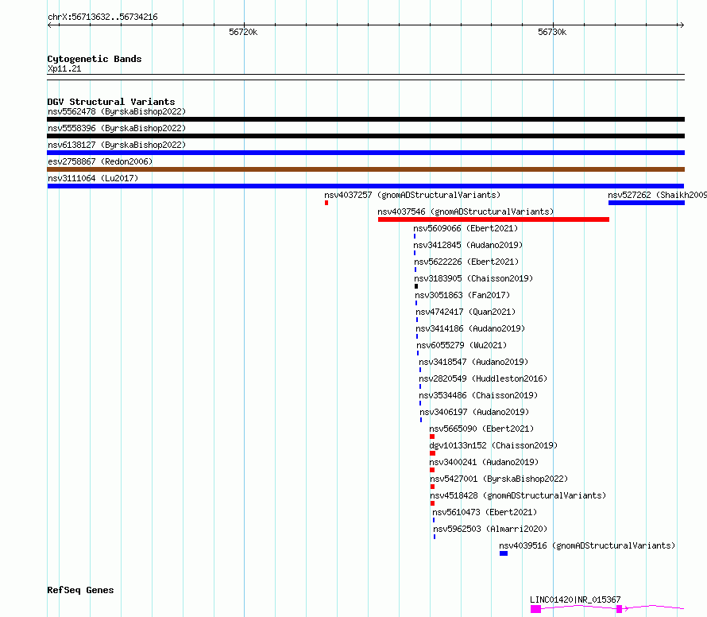This screenshot has width=707, height=617.
Task: Select nsv3414186 (Audano2019) label
Action: [471, 328]
